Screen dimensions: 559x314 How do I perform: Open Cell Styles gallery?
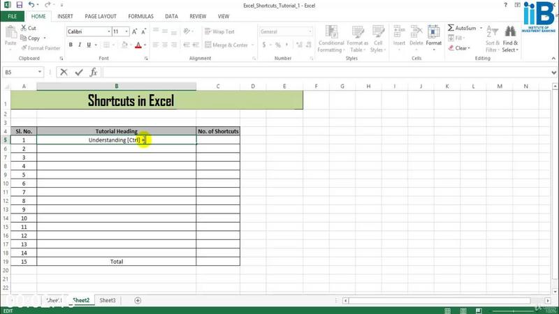[378, 39]
